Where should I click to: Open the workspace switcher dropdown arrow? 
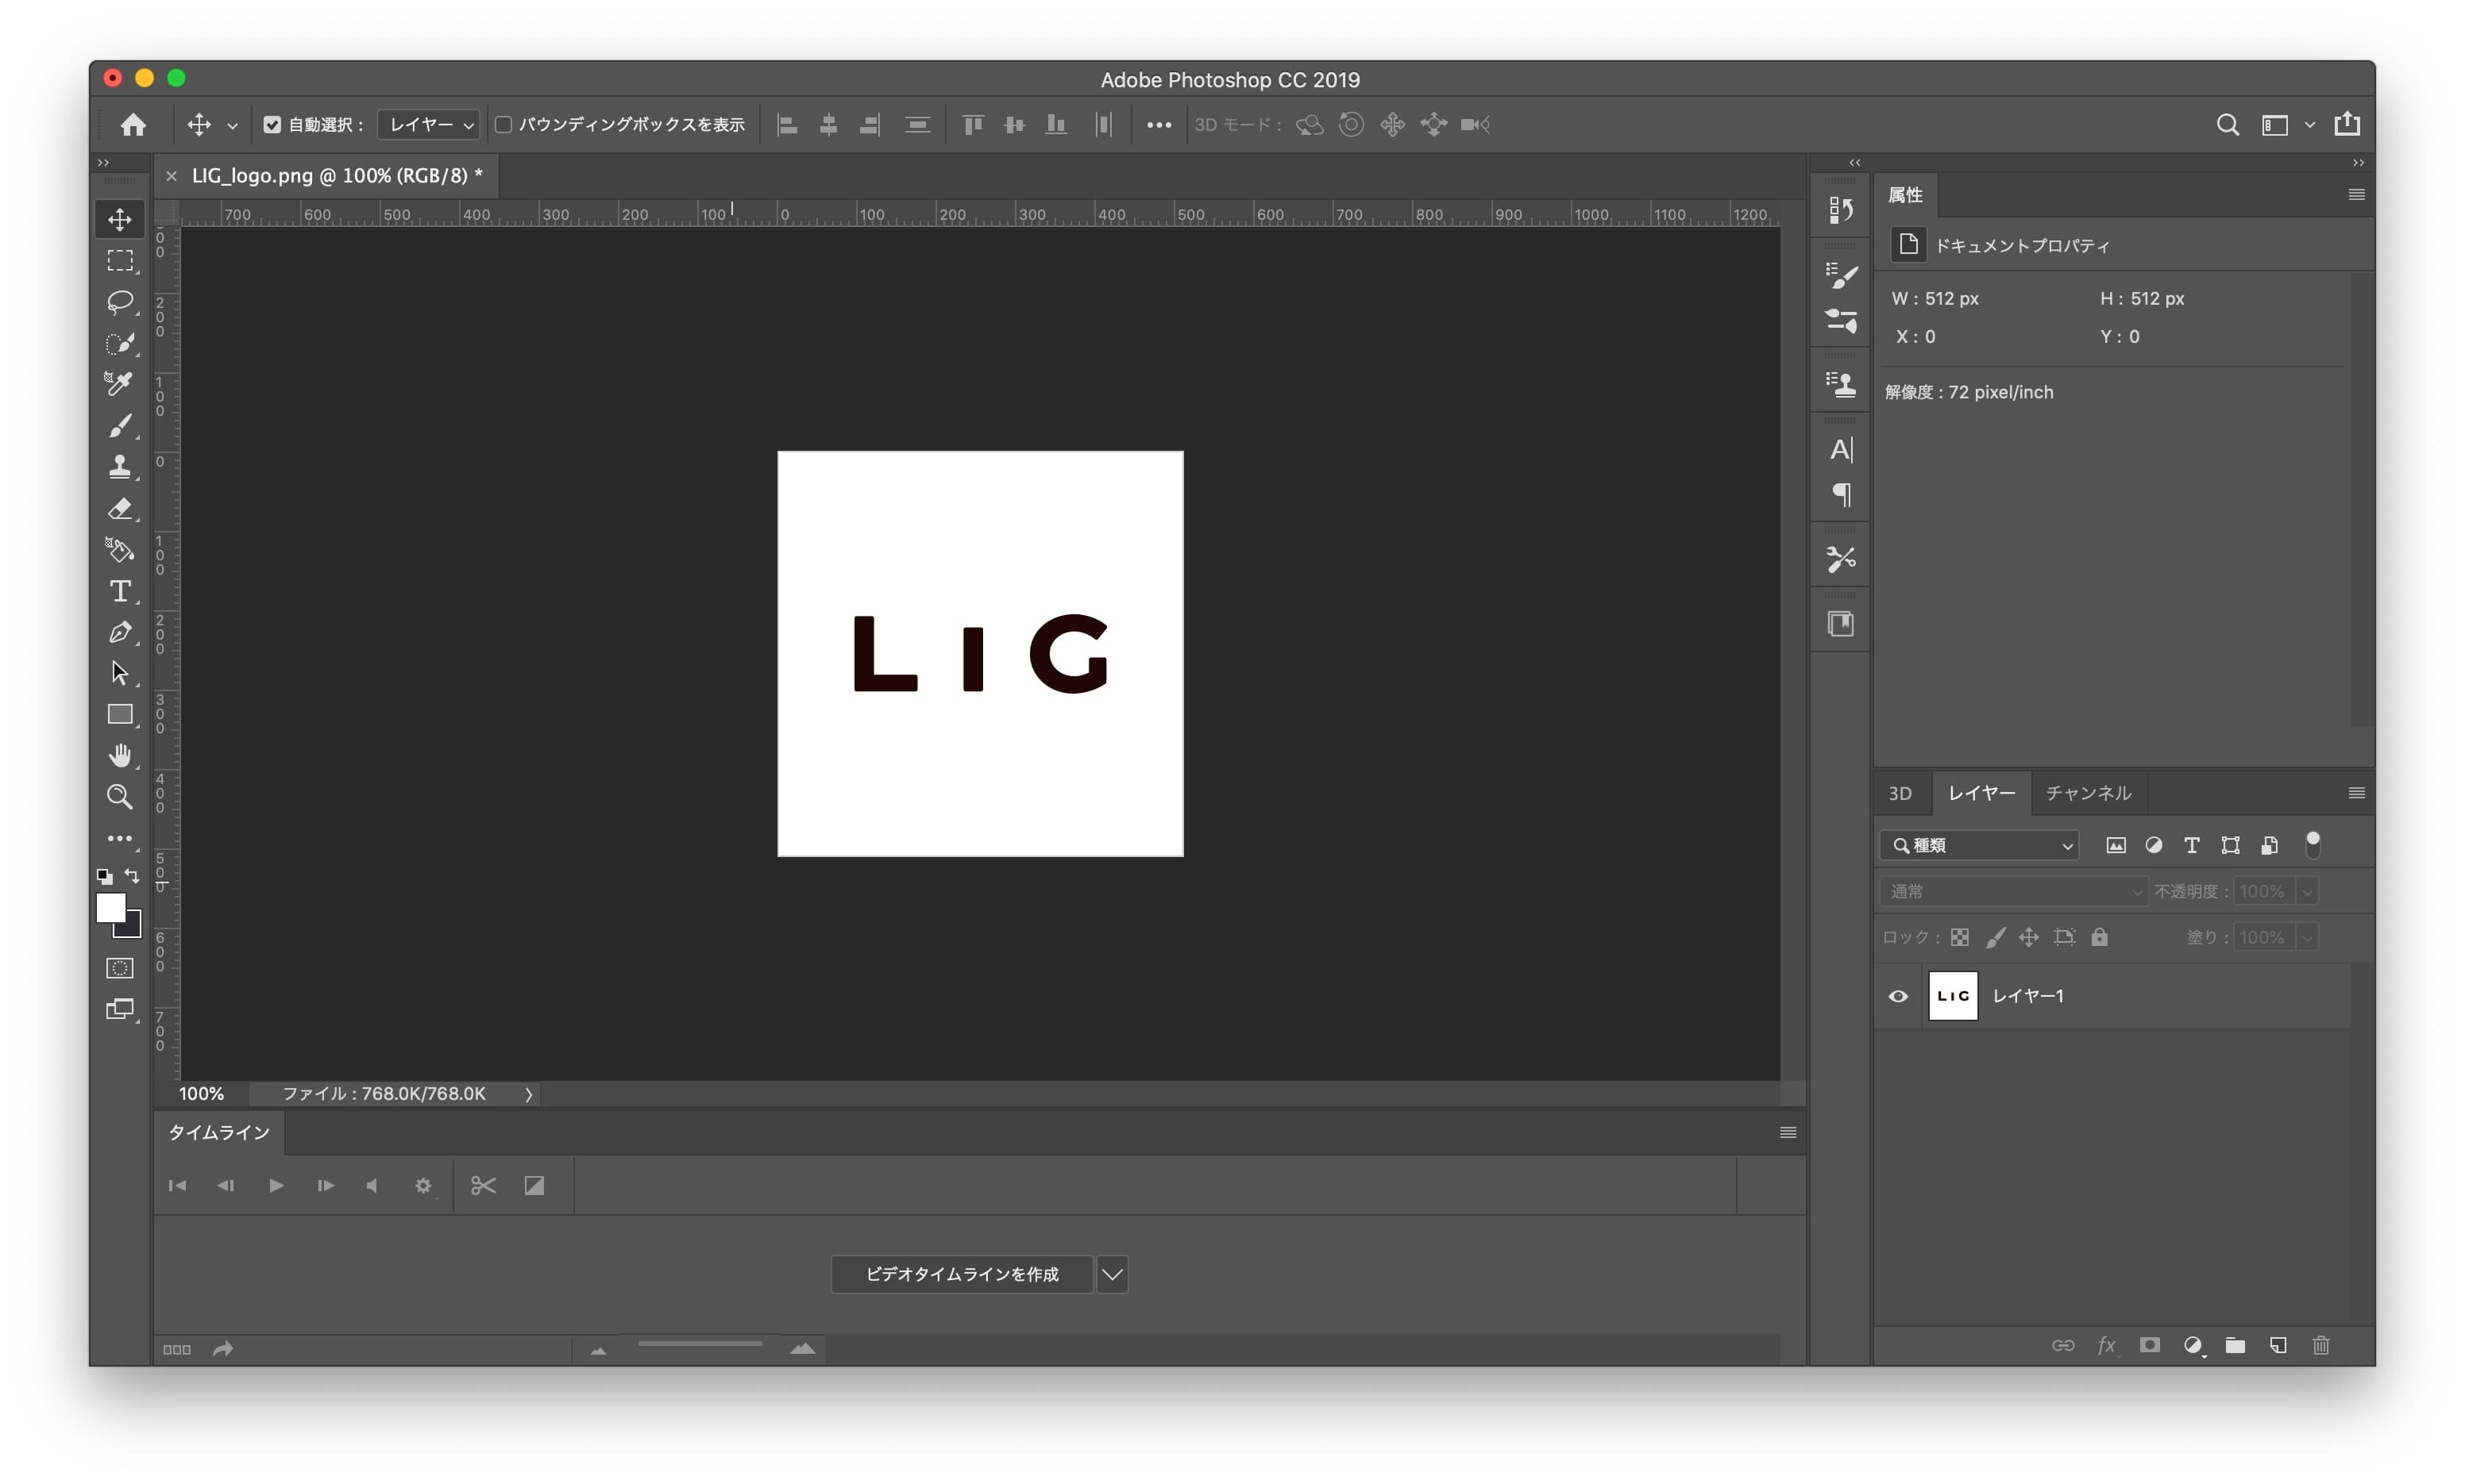(x=2309, y=125)
